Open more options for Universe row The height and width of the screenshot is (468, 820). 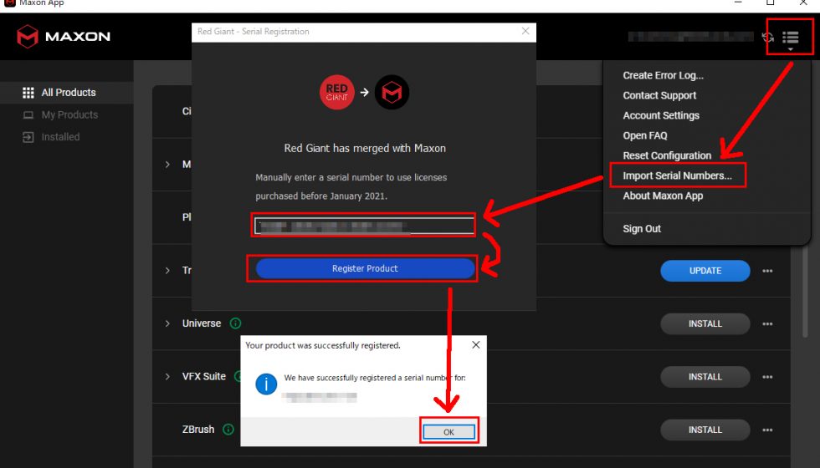(x=767, y=324)
